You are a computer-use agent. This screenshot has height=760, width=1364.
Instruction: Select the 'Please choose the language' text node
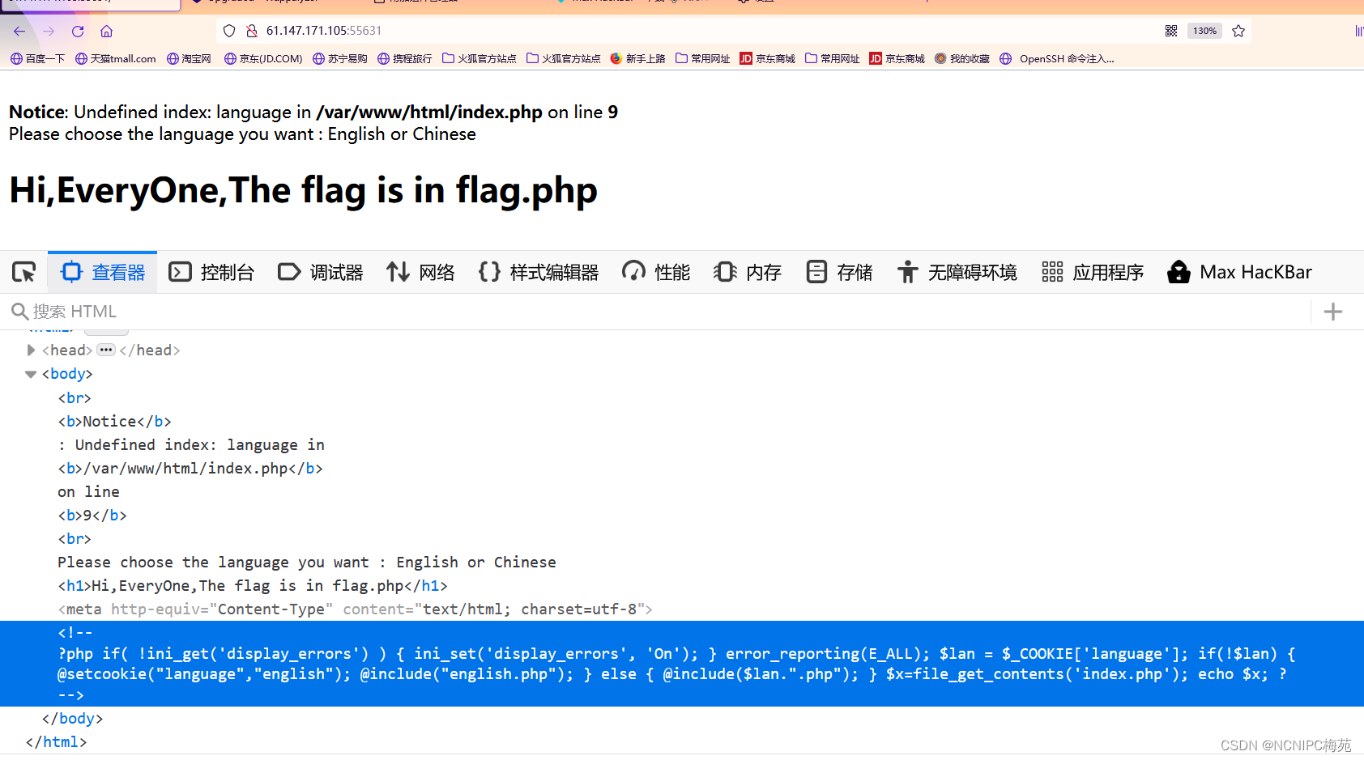(307, 563)
